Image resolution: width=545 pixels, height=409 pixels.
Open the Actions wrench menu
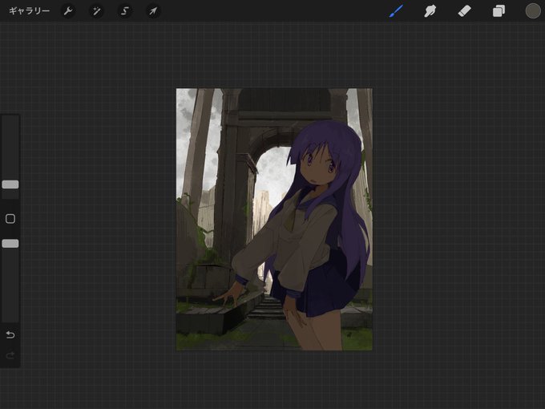(x=68, y=11)
